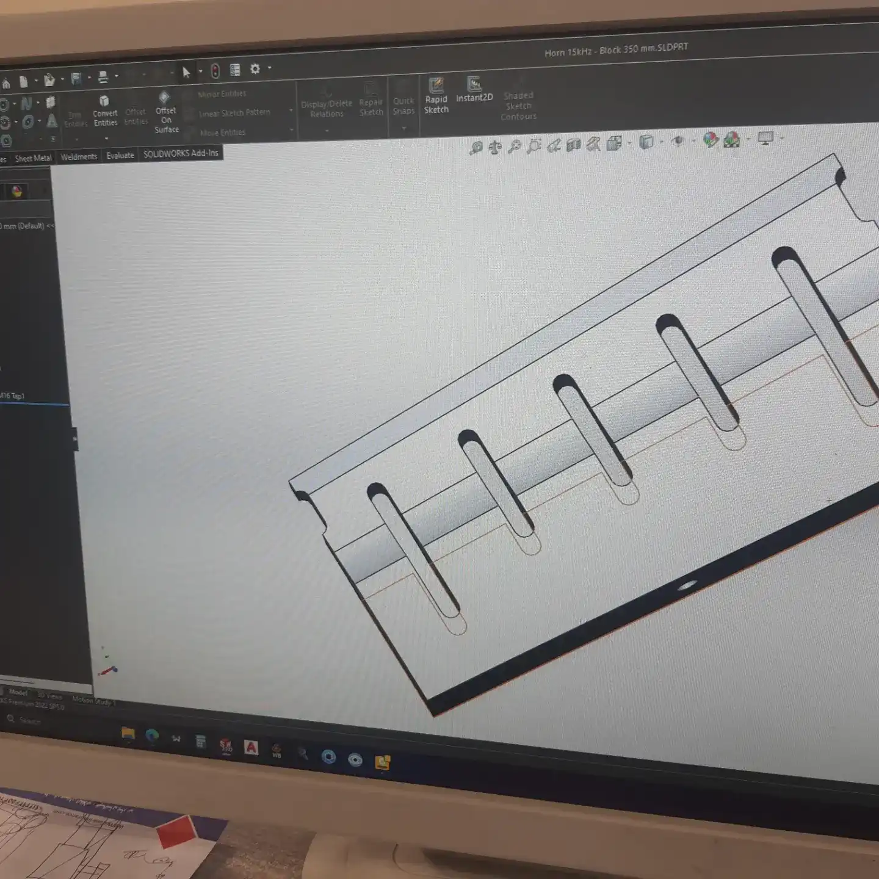Expand Display/Delete Relations dropdown arrow
The width and height of the screenshot is (879, 879).
327,130
